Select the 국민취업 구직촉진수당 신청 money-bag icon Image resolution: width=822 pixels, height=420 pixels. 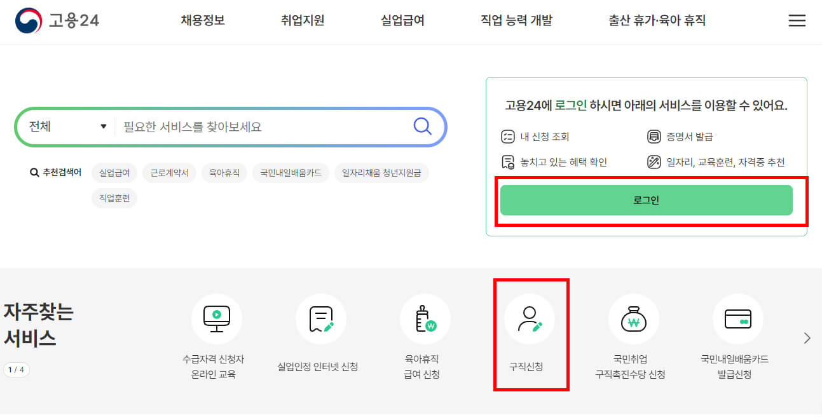[x=634, y=319]
